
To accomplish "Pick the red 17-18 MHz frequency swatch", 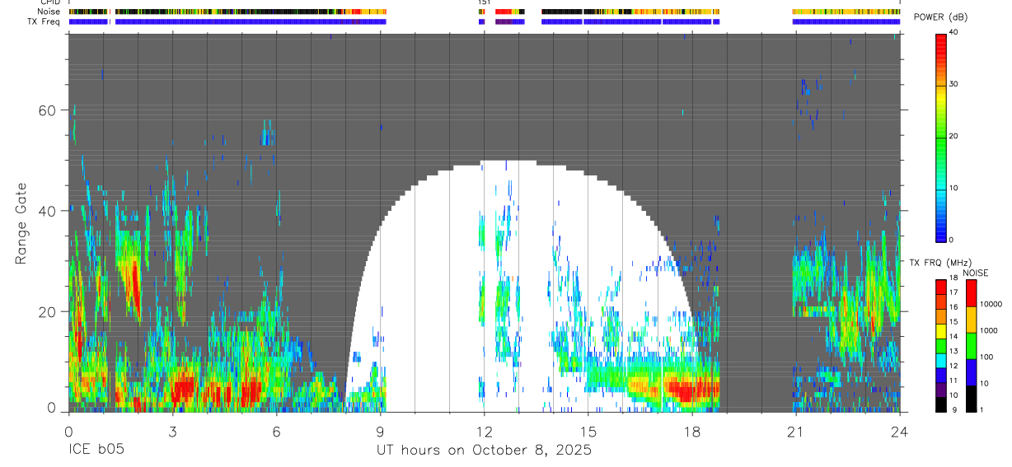I will 941,286.
